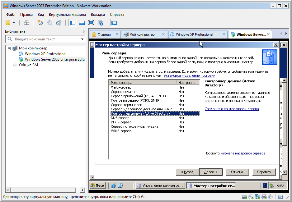Switch to Unity mode icon
The height and width of the screenshot is (202, 292).
100,23
